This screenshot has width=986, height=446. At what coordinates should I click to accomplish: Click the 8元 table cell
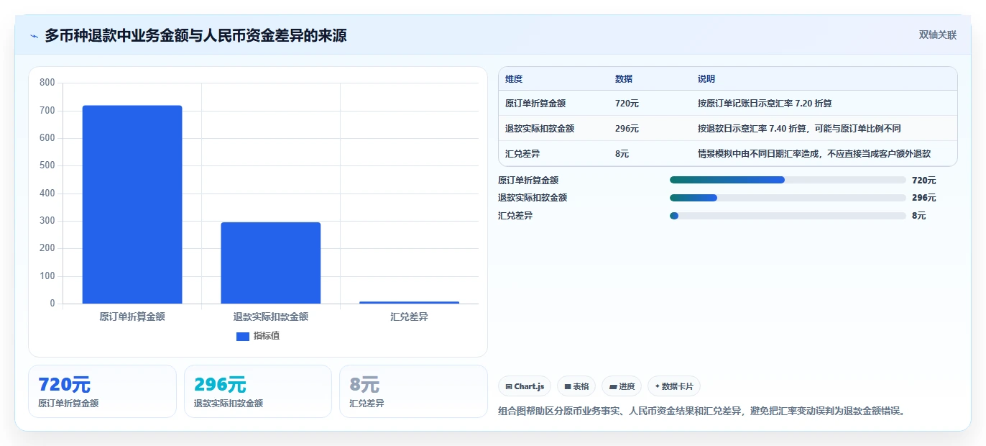click(622, 154)
